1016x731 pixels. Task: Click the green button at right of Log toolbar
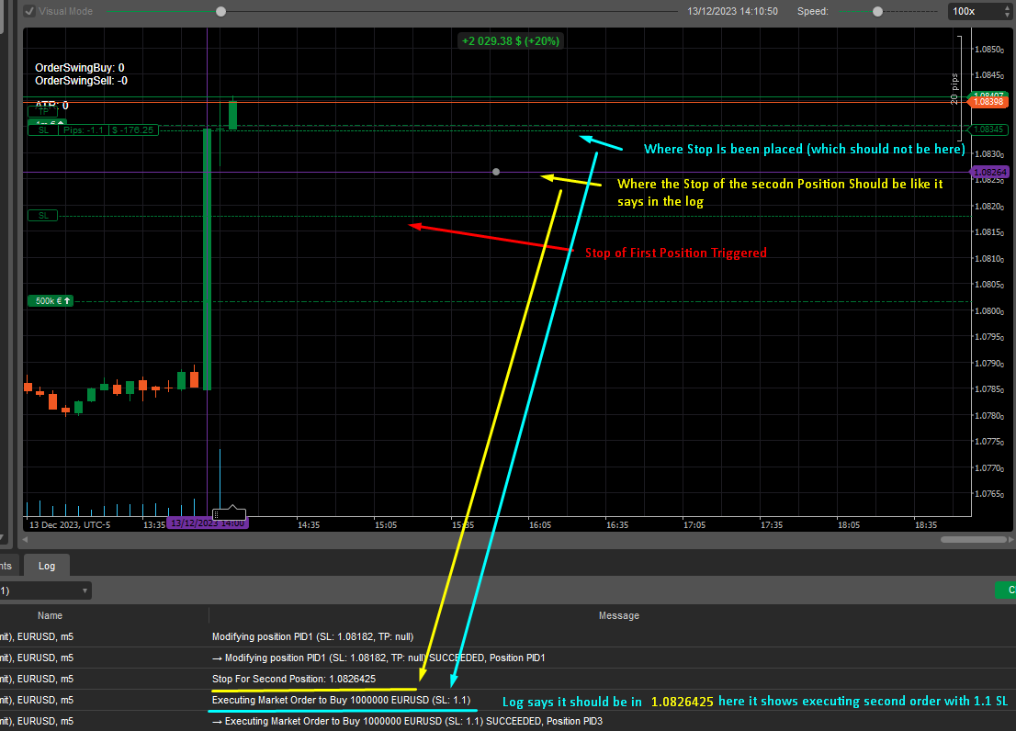click(1006, 590)
